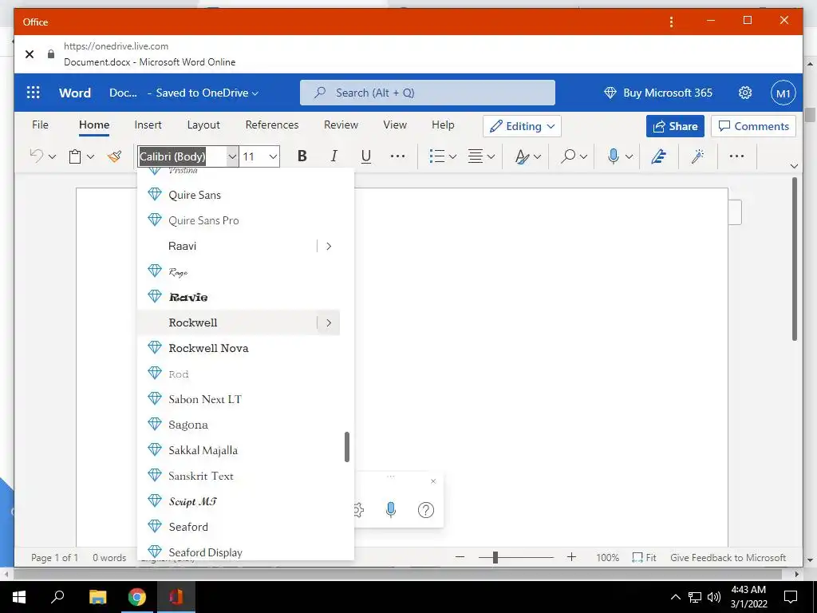Screen dimensions: 817x613
Task: Choose Quire Sans font
Action: coord(238,195)
